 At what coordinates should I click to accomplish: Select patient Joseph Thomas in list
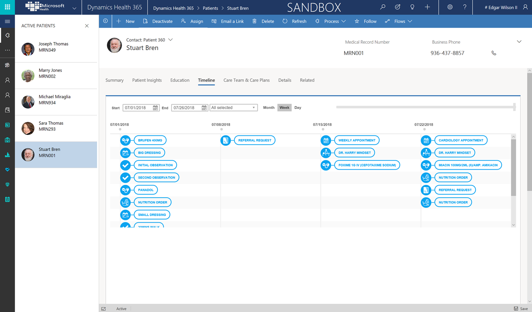pyautogui.click(x=56, y=49)
